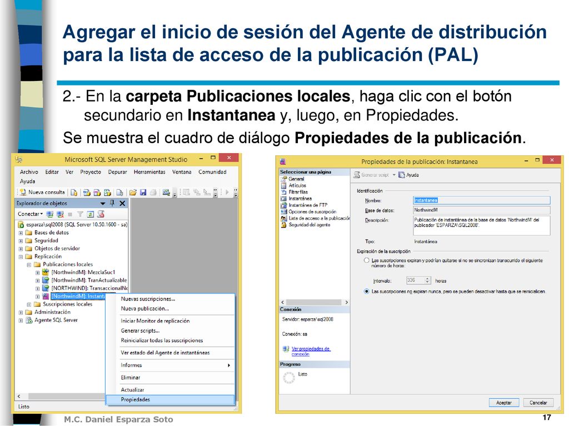The width and height of the screenshot is (569, 426).
Task: Open the Proyecto menu
Action: point(91,172)
